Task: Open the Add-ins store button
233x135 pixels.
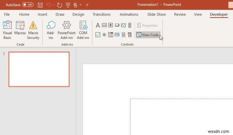Action: pos(51,30)
